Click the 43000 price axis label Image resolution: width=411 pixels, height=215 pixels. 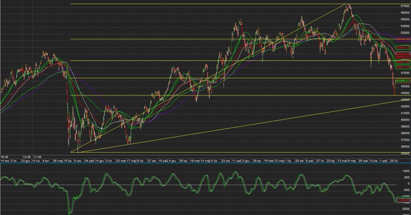pos(405,100)
